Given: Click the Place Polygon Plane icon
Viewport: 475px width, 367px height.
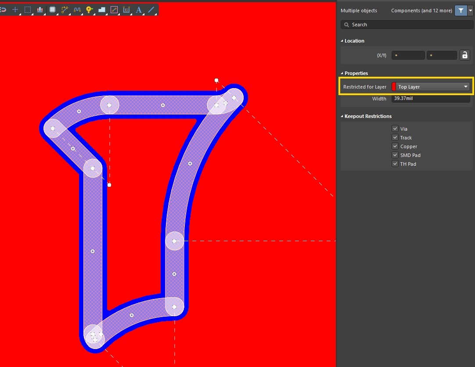Looking at the screenshot, I should (x=101, y=9).
